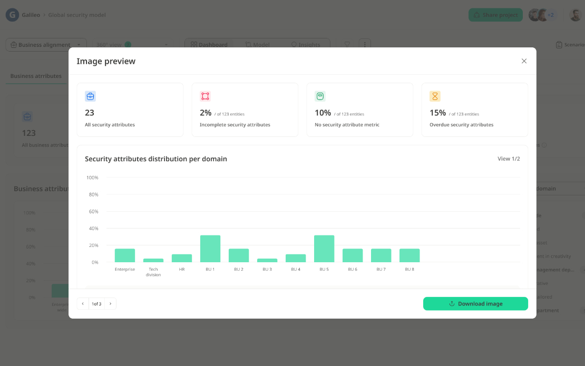Viewport: 585px width, 366px height.
Task: Click the HR bar in chart
Action: point(182,258)
